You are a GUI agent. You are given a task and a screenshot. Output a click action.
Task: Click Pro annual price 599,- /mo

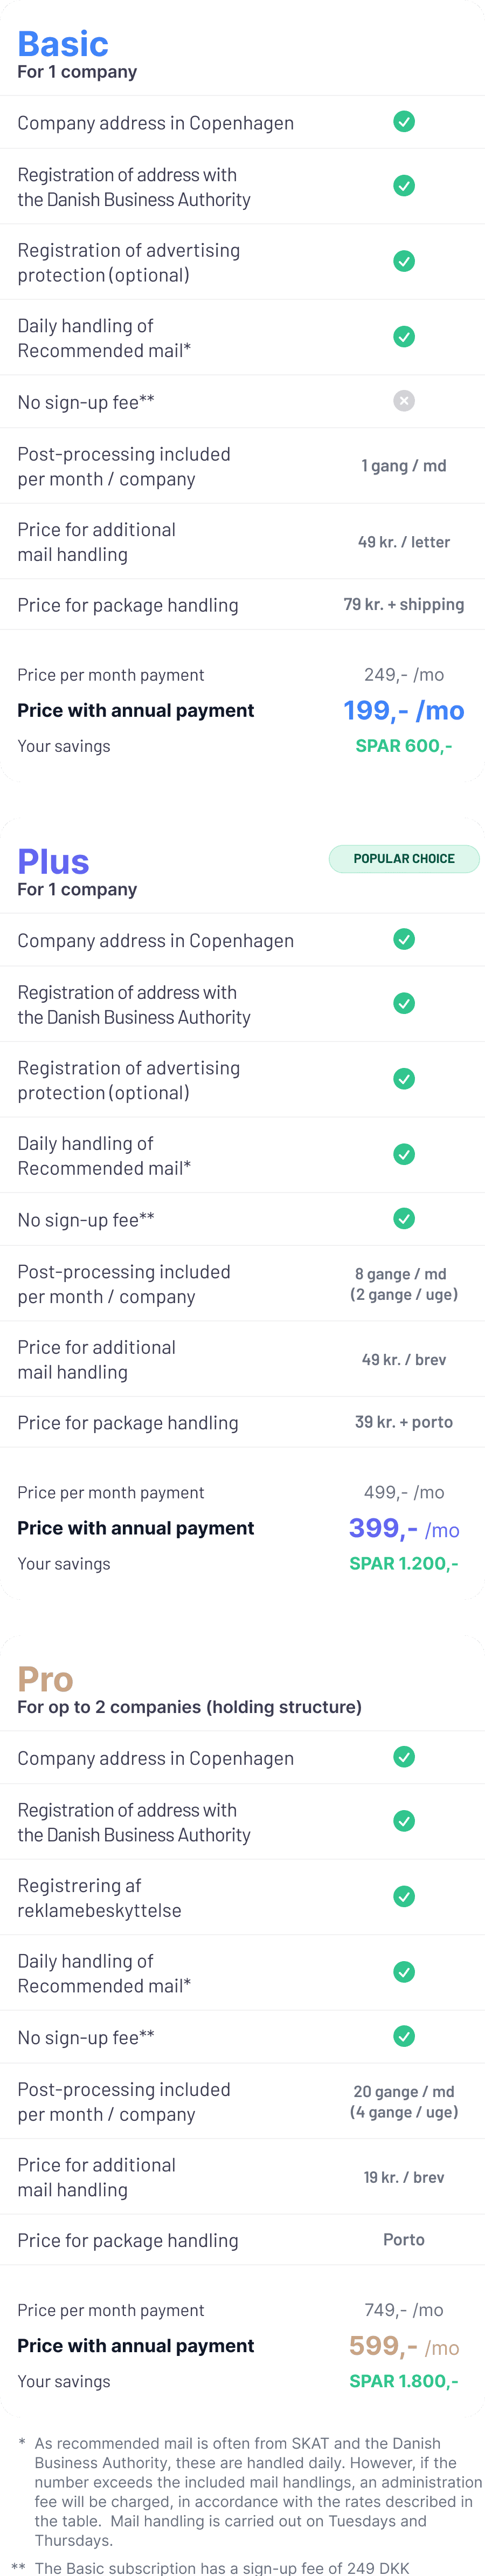404,2347
